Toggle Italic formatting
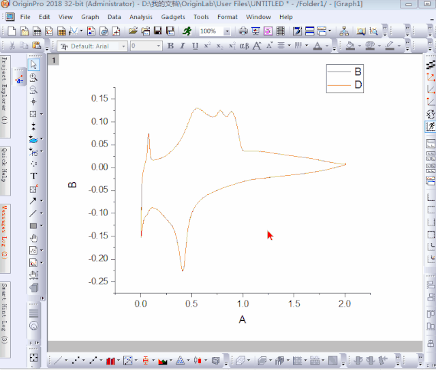 [x=183, y=46]
